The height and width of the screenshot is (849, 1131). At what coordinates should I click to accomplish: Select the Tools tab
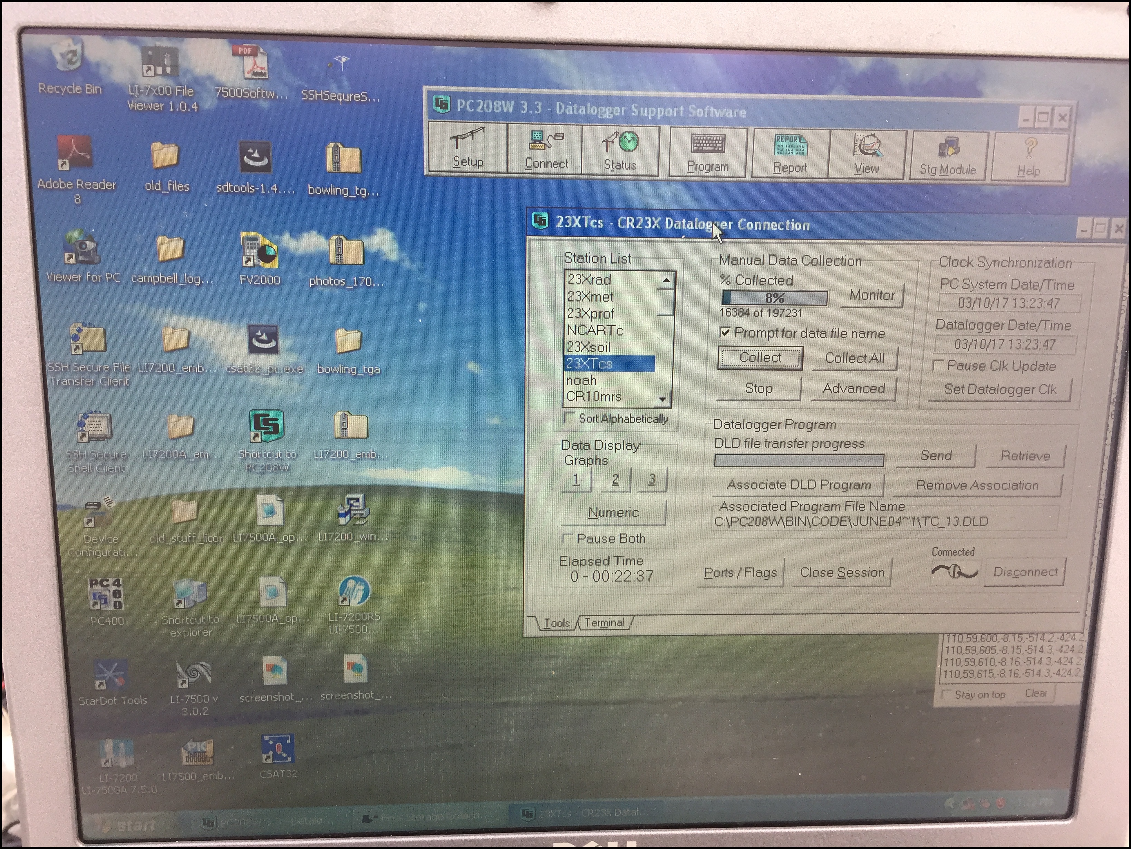[x=556, y=623]
